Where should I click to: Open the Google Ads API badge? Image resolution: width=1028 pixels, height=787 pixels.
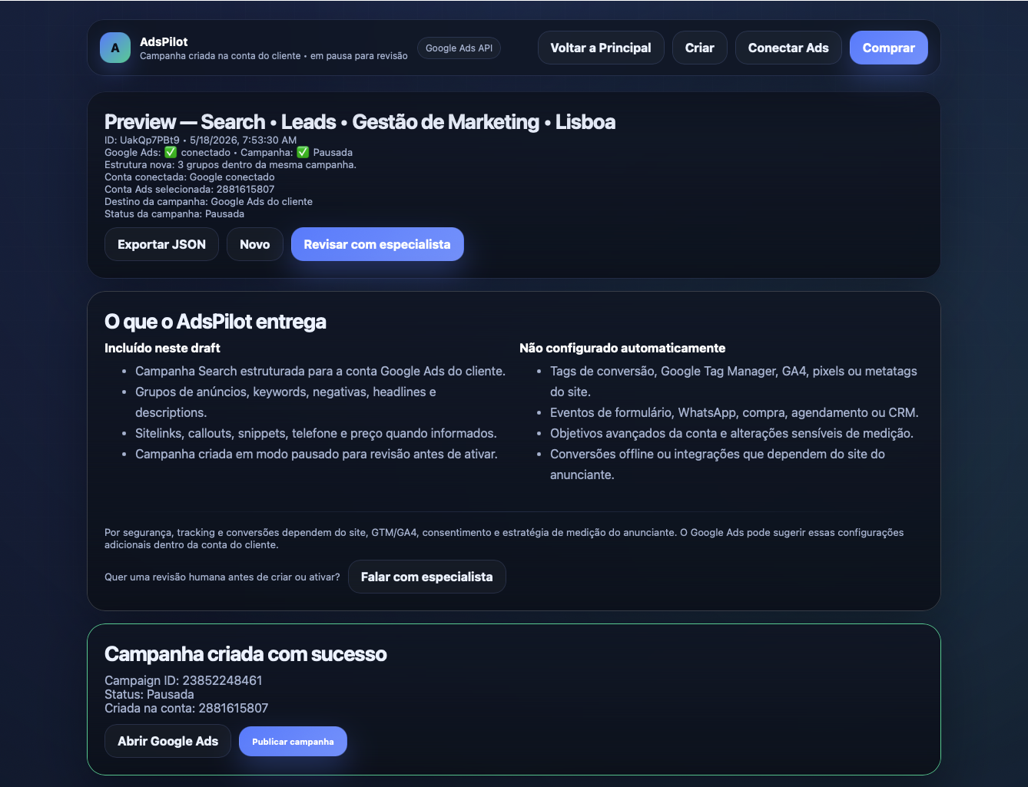click(x=459, y=48)
